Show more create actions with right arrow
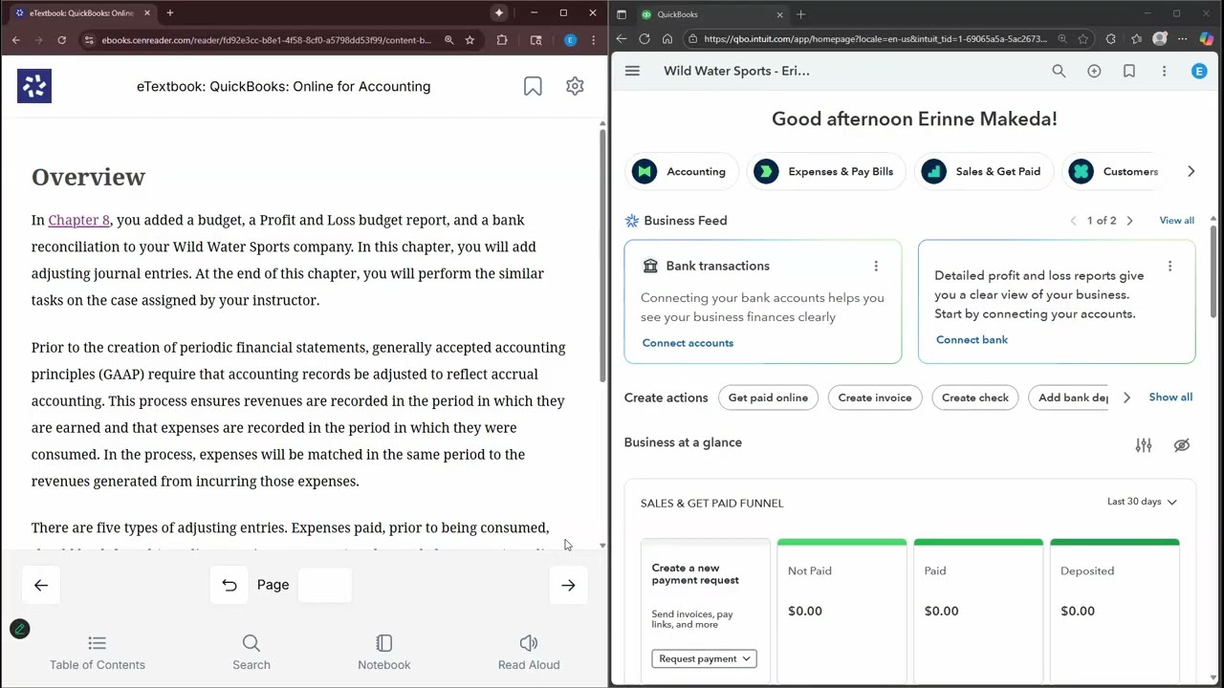1224x688 pixels. [1126, 398]
